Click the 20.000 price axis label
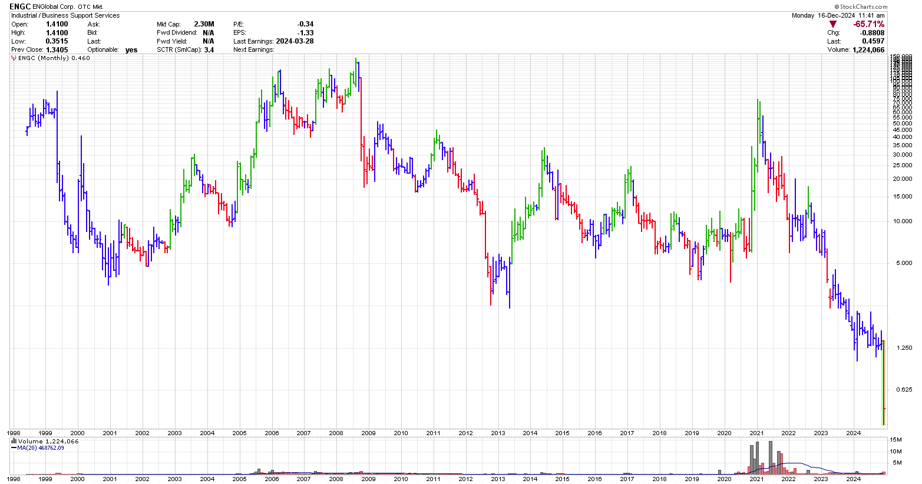This screenshot has width=922, height=484. 902,179
